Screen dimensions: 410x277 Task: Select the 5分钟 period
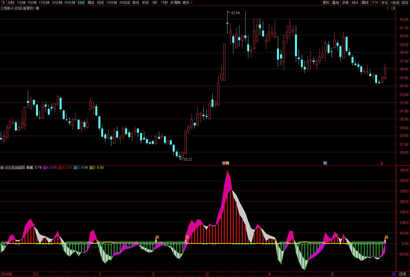tap(32, 3)
